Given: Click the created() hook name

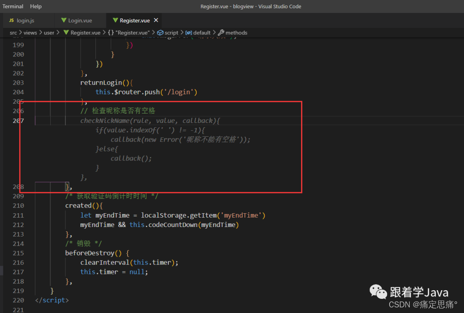Looking at the screenshot, I should (x=79, y=206).
